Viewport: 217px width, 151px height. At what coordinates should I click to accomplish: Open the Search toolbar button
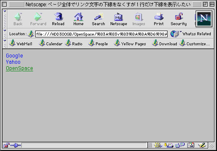point(98,19)
